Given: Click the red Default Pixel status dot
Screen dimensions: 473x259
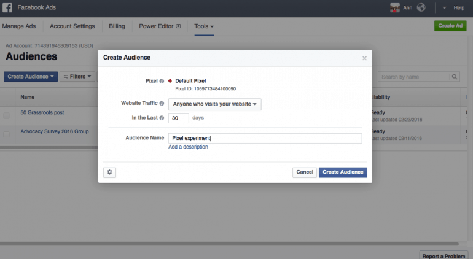Looking at the screenshot, I should tap(170, 81).
